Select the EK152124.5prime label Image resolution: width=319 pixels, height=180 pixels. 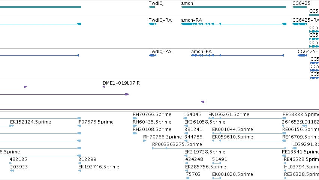(30, 122)
